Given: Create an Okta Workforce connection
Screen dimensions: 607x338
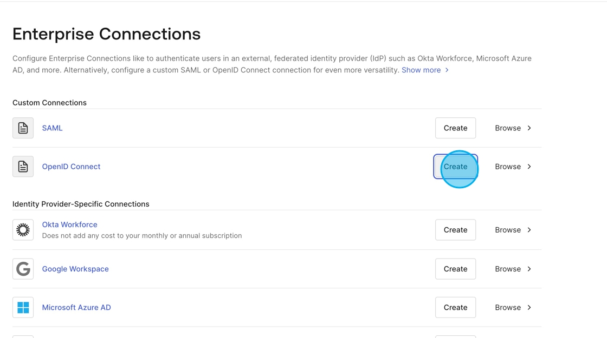Looking at the screenshot, I should pyautogui.click(x=455, y=230).
